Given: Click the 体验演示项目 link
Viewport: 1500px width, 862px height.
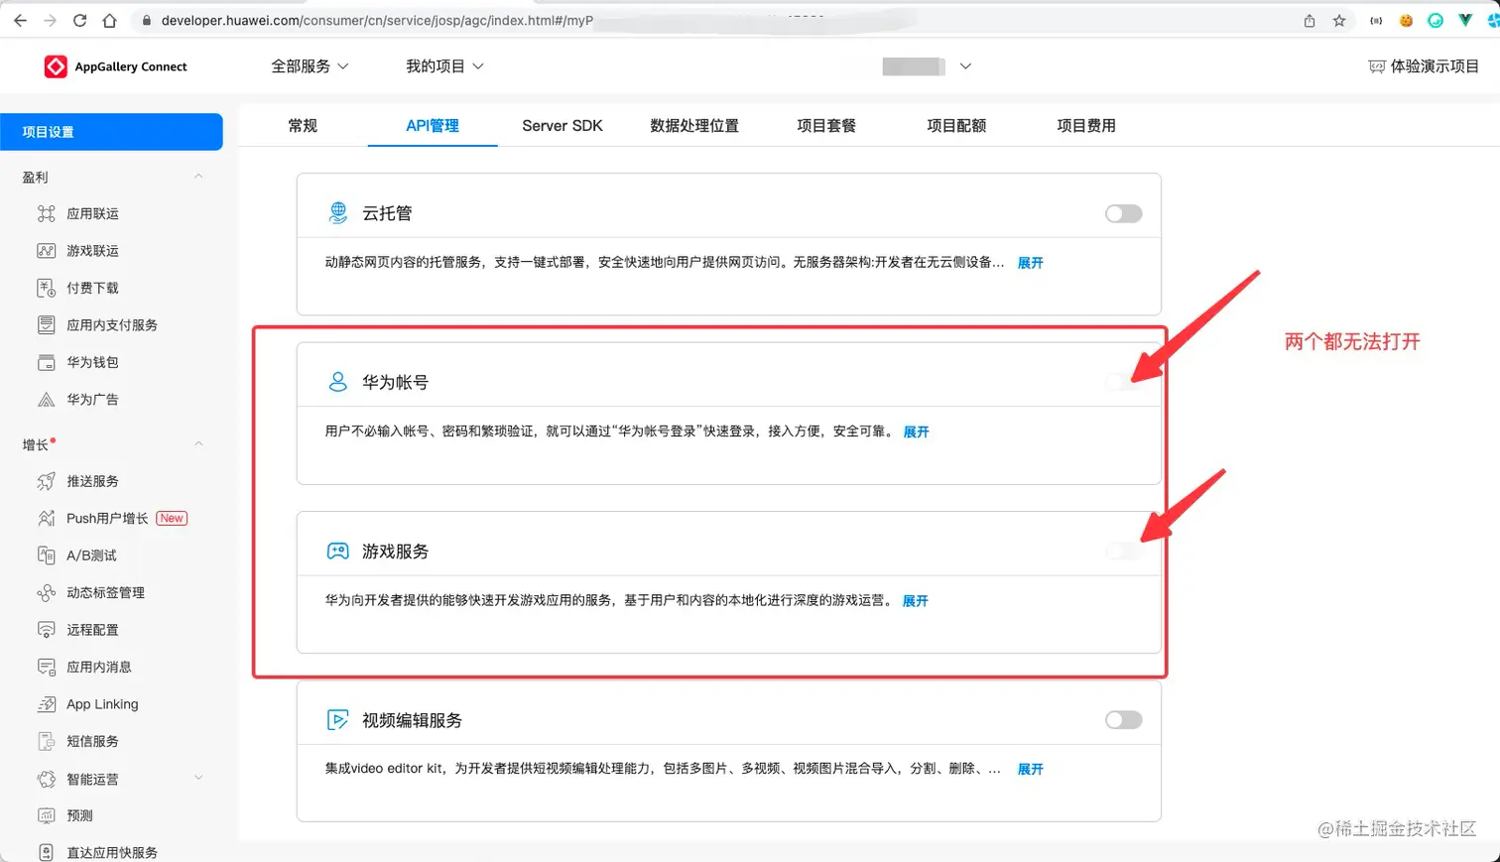Looking at the screenshot, I should pyautogui.click(x=1424, y=66).
